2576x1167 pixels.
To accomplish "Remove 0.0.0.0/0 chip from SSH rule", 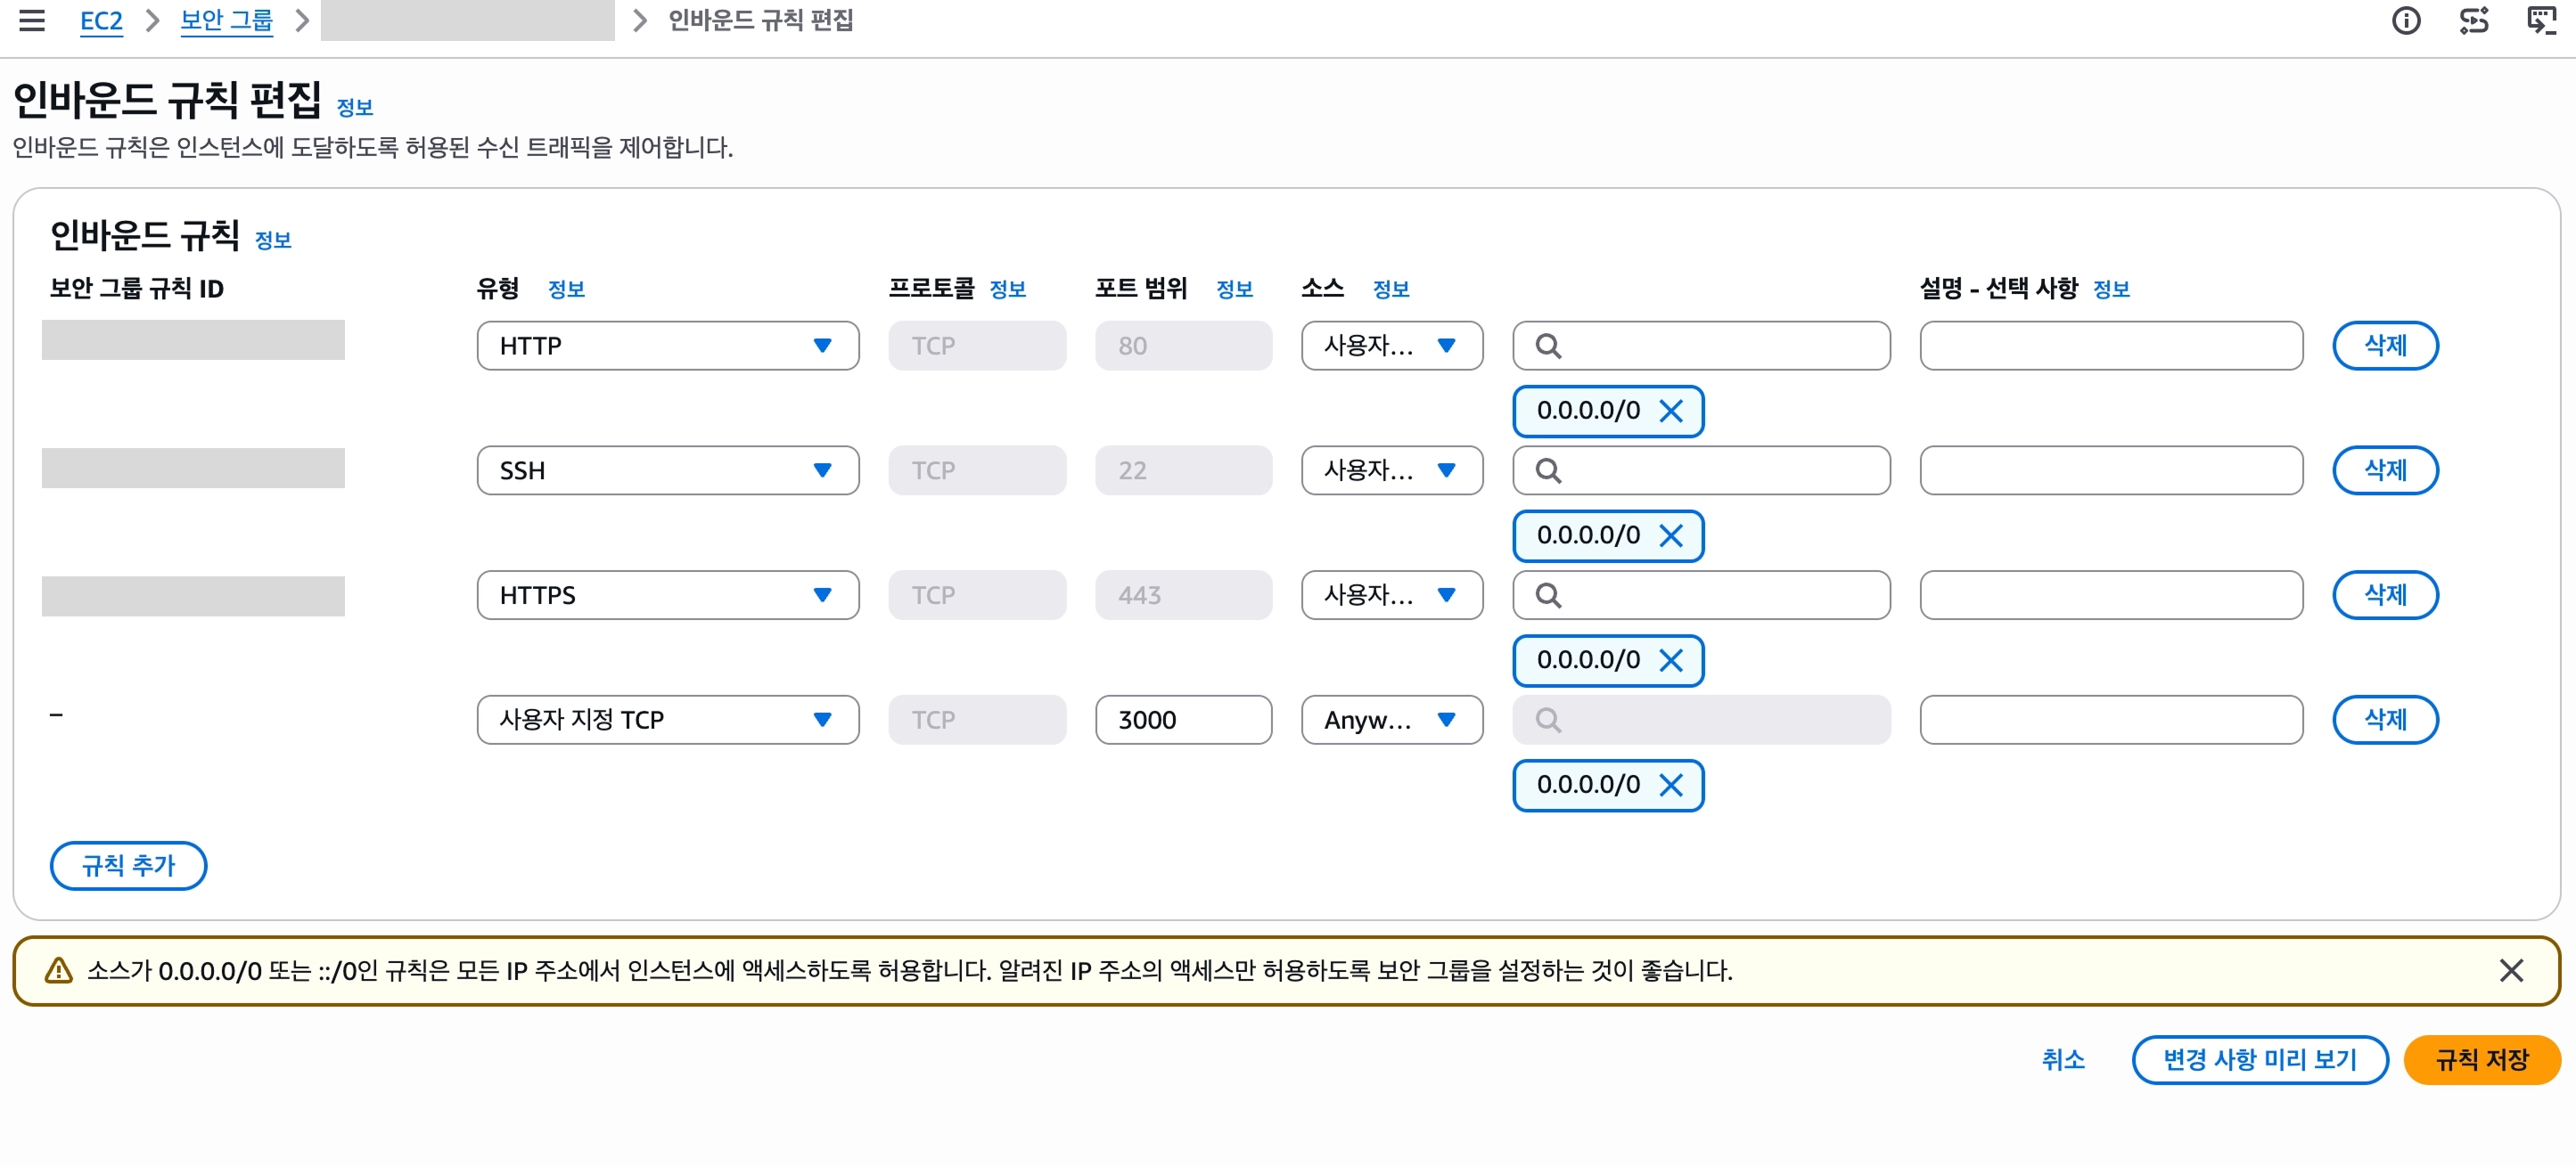I will coord(1670,535).
